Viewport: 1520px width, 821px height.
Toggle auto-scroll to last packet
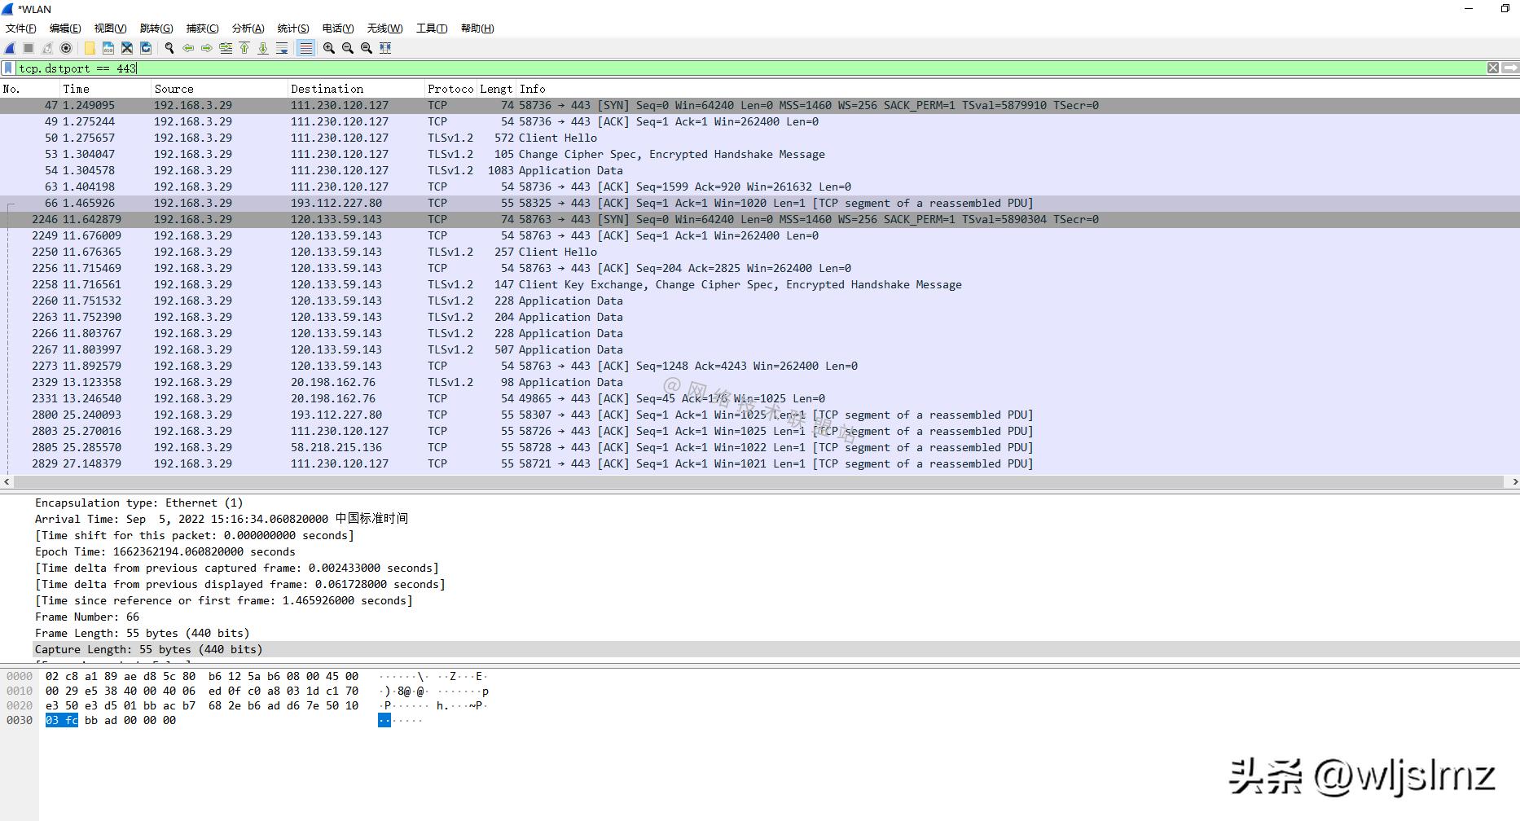(x=282, y=48)
